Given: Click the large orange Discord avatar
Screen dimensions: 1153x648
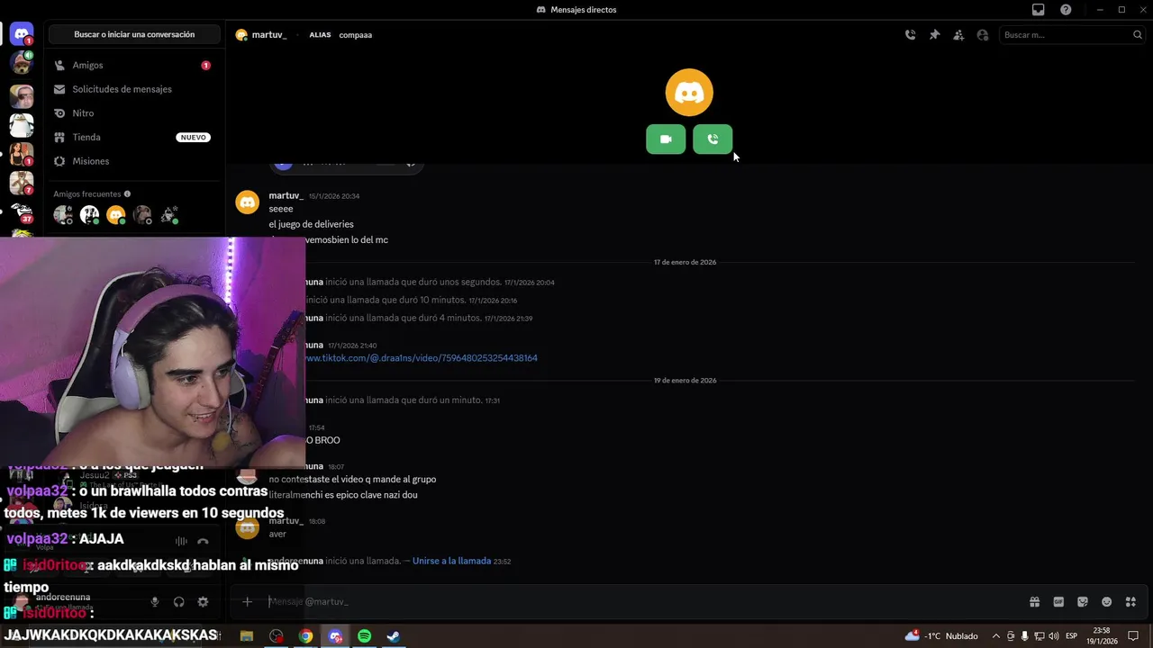Looking at the screenshot, I should [689, 92].
